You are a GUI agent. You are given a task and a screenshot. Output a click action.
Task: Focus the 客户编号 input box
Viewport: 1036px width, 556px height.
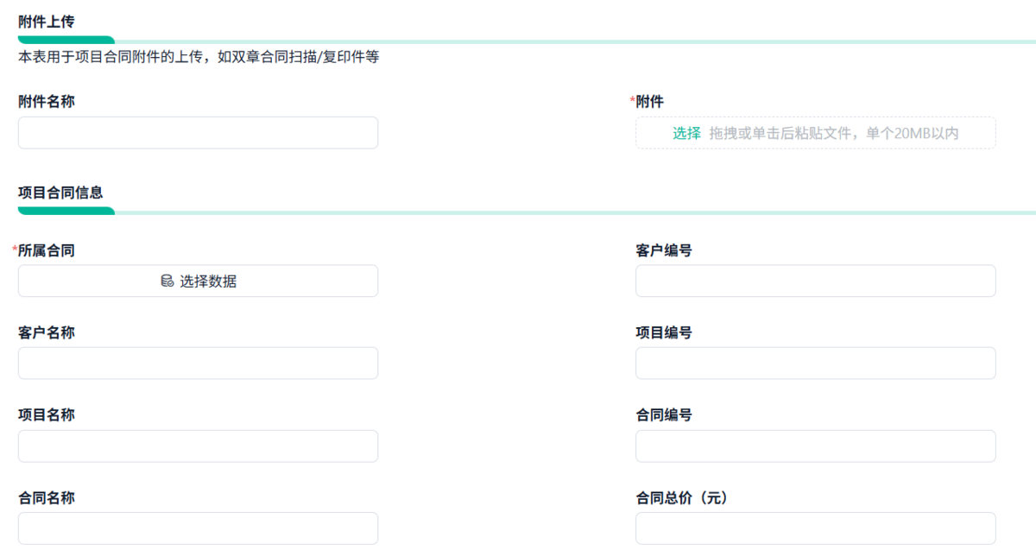[816, 281]
